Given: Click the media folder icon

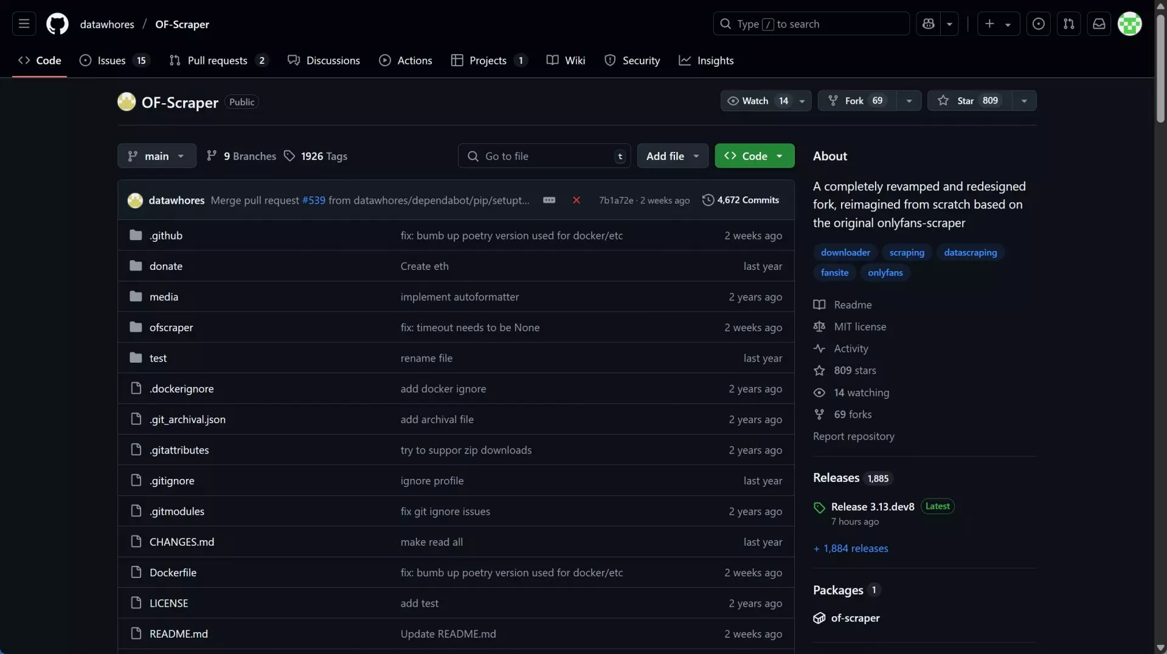Looking at the screenshot, I should (x=136, y=297).
